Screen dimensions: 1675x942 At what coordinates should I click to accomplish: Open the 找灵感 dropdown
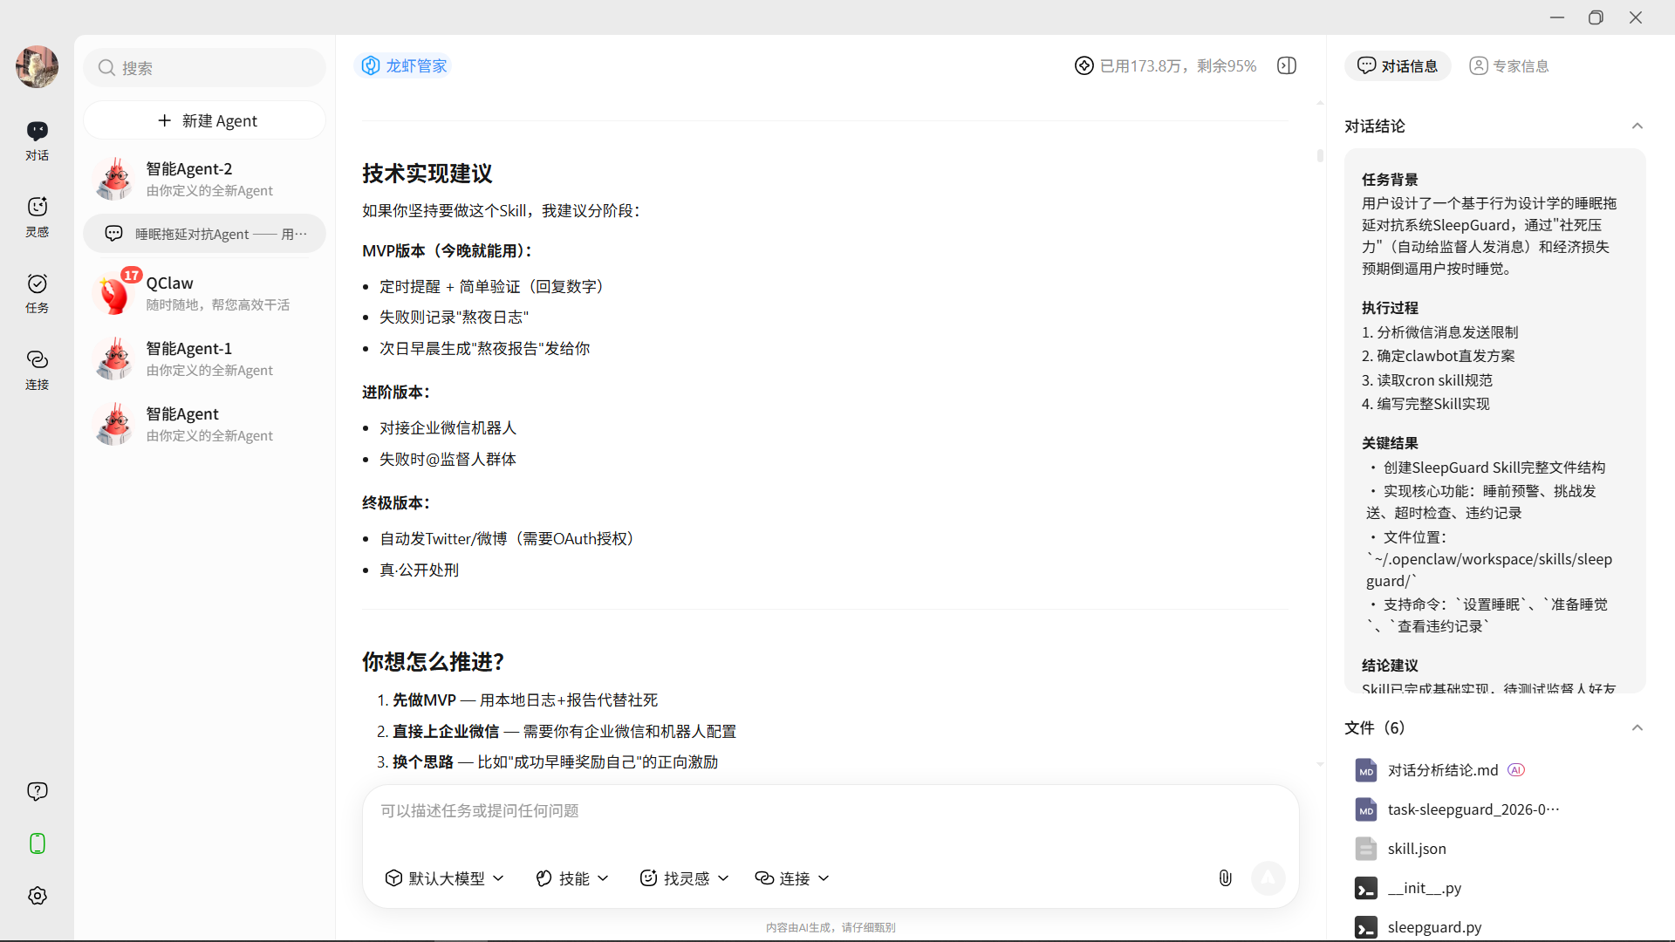coord(685,878)
